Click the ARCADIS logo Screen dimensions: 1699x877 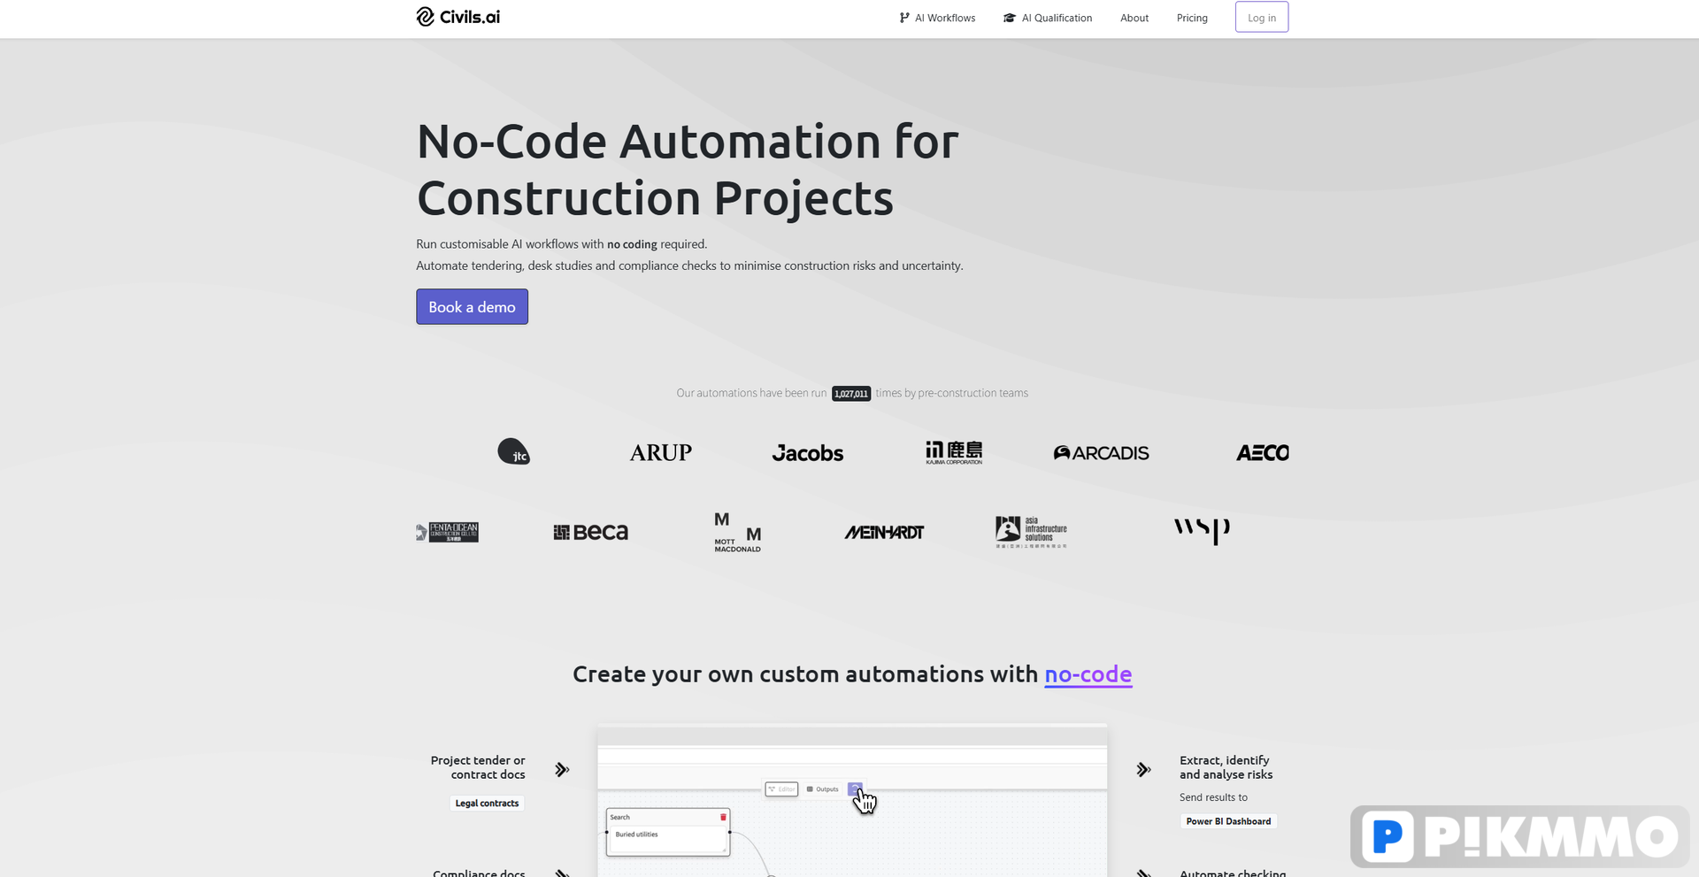(x=1101, y=453)
